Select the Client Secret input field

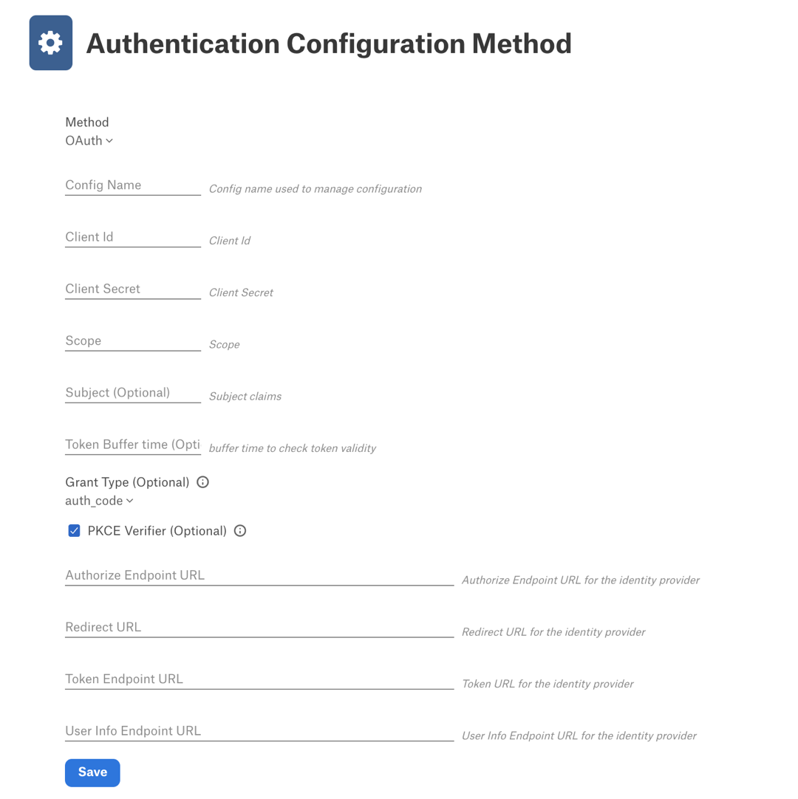[x=133, y=289]
